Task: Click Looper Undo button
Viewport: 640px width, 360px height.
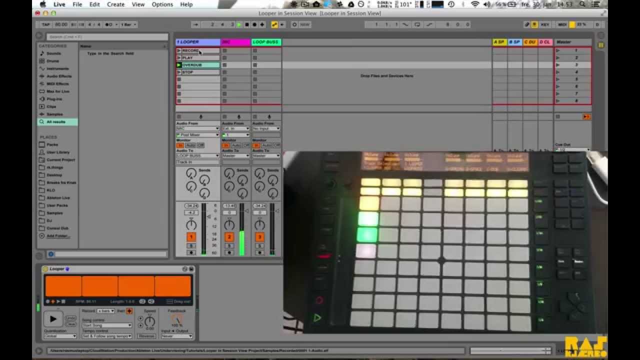Action: pos(71,318)
